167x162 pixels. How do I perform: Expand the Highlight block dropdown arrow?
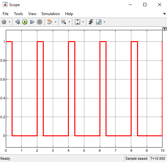[55, 22]
